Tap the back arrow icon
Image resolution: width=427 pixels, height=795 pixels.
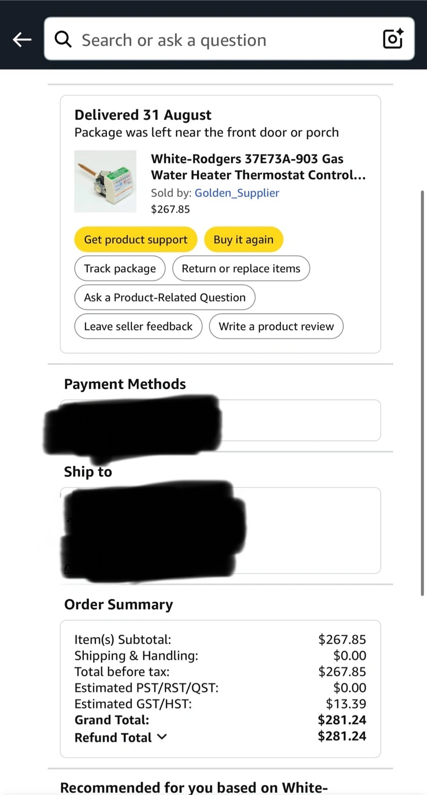22,39
